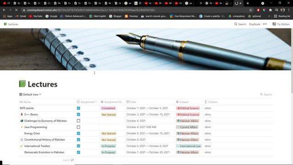The height and width of the screenshot is (165, 293).
Task: Click C++ Basics Not Started status
Action: coord(109,115)
